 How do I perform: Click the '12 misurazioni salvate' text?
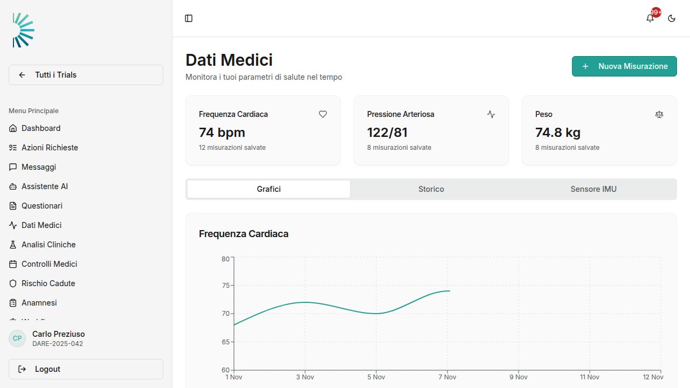pyautogui.click(x=232, y=148)
